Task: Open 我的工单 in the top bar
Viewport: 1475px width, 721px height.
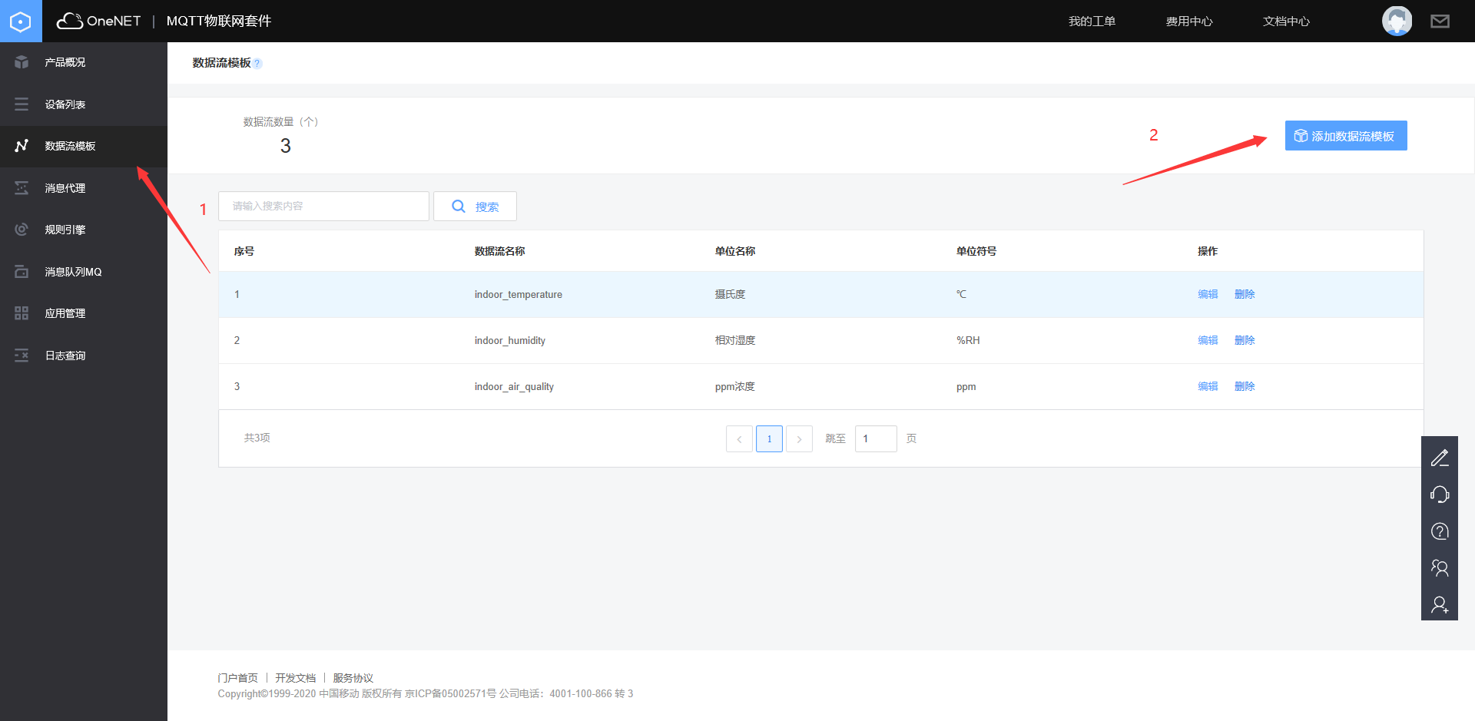Action: coord(1092,21)
